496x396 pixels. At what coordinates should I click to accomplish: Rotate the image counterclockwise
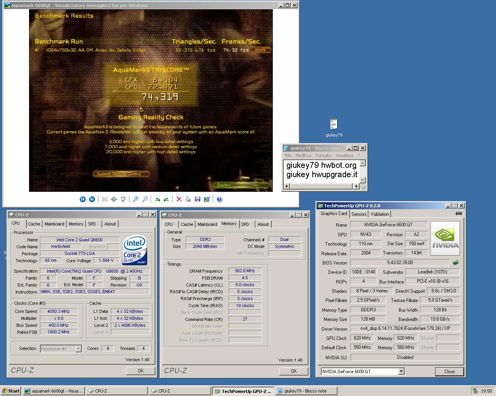click(167, 199)
